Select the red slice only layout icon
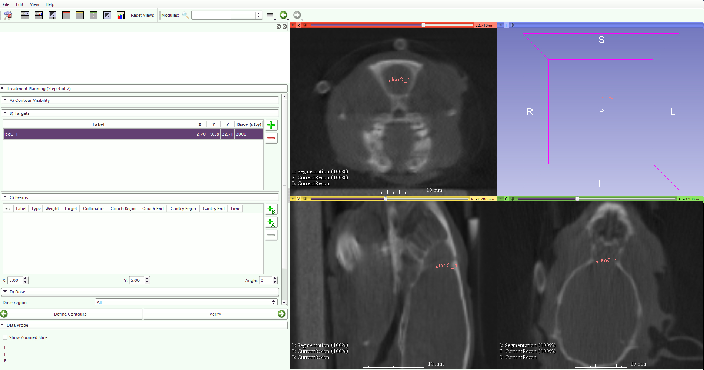The image size is (704, 370). (66, 15)
